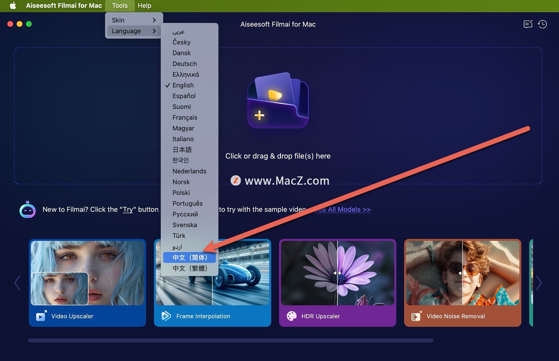559x361 pixels.
Task: Select Frame Interpolation label
Action: click(203, 316)
